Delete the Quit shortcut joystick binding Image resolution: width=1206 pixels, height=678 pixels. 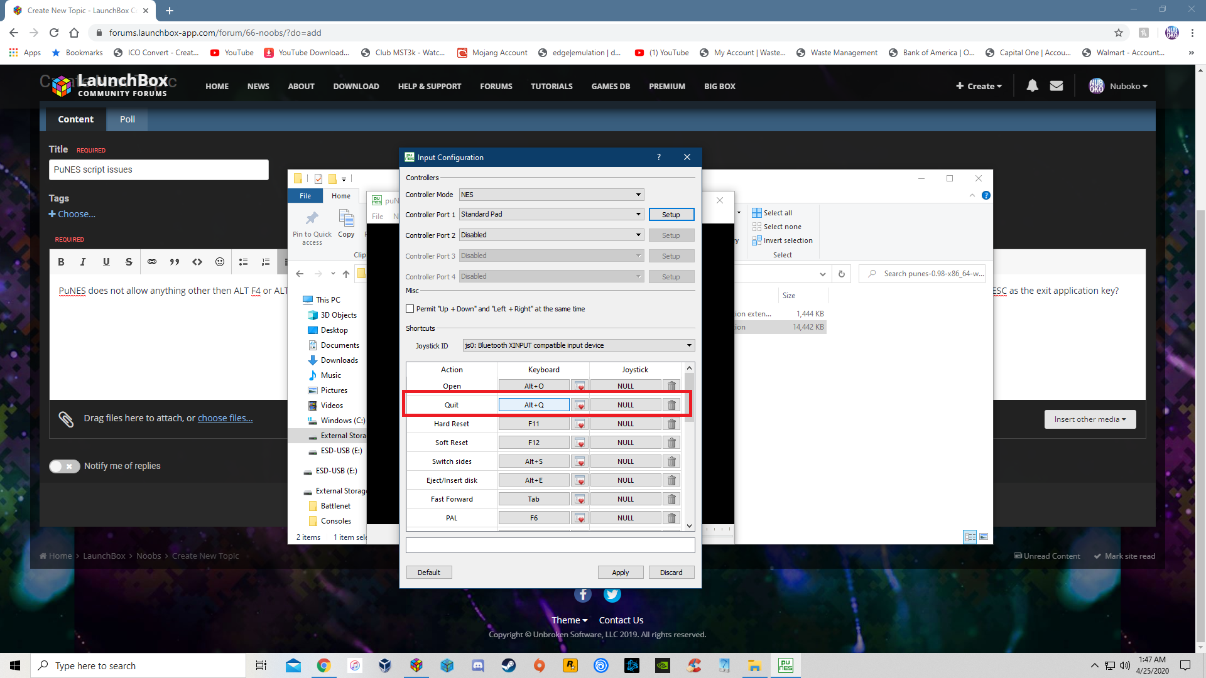coord(671,405)
